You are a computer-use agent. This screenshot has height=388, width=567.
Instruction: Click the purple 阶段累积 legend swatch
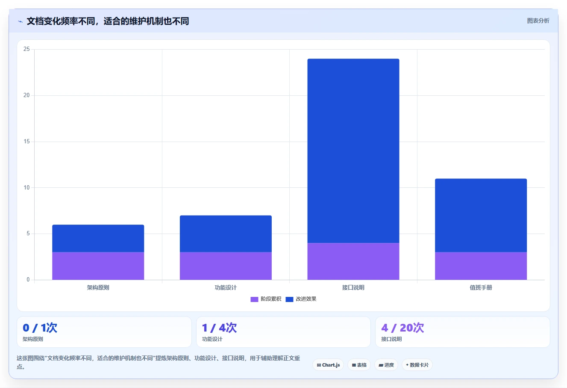pyautogui.click(x=254, y=299)
